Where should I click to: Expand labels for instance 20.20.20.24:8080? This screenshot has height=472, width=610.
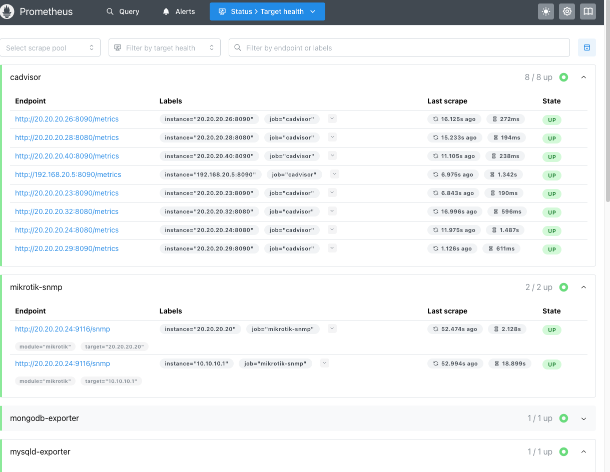332,229
